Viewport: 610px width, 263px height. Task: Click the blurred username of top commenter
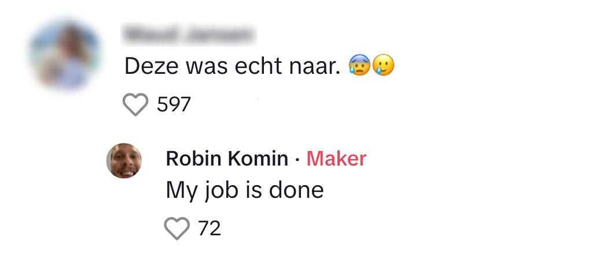point(190,35)
